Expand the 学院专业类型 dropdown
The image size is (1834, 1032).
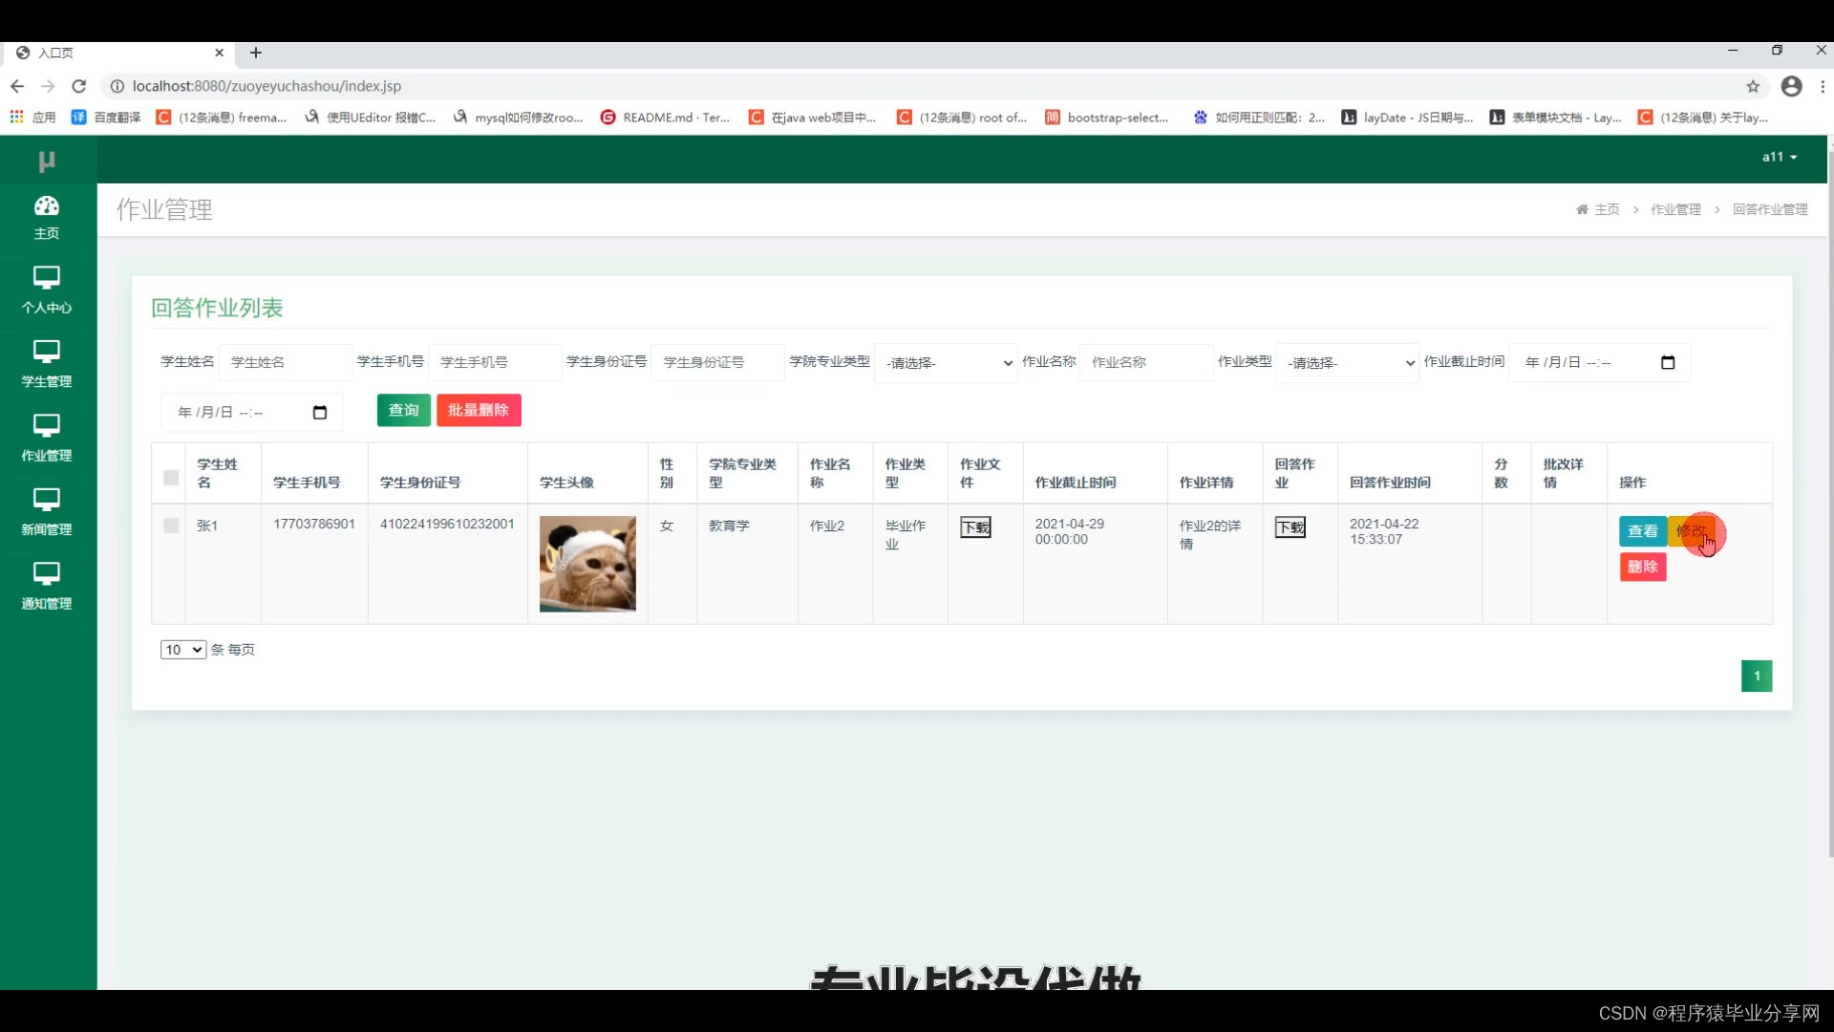coord(946,363)
